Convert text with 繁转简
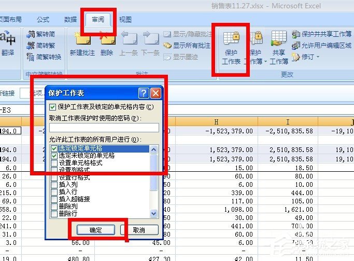 (x=41, y=34)
